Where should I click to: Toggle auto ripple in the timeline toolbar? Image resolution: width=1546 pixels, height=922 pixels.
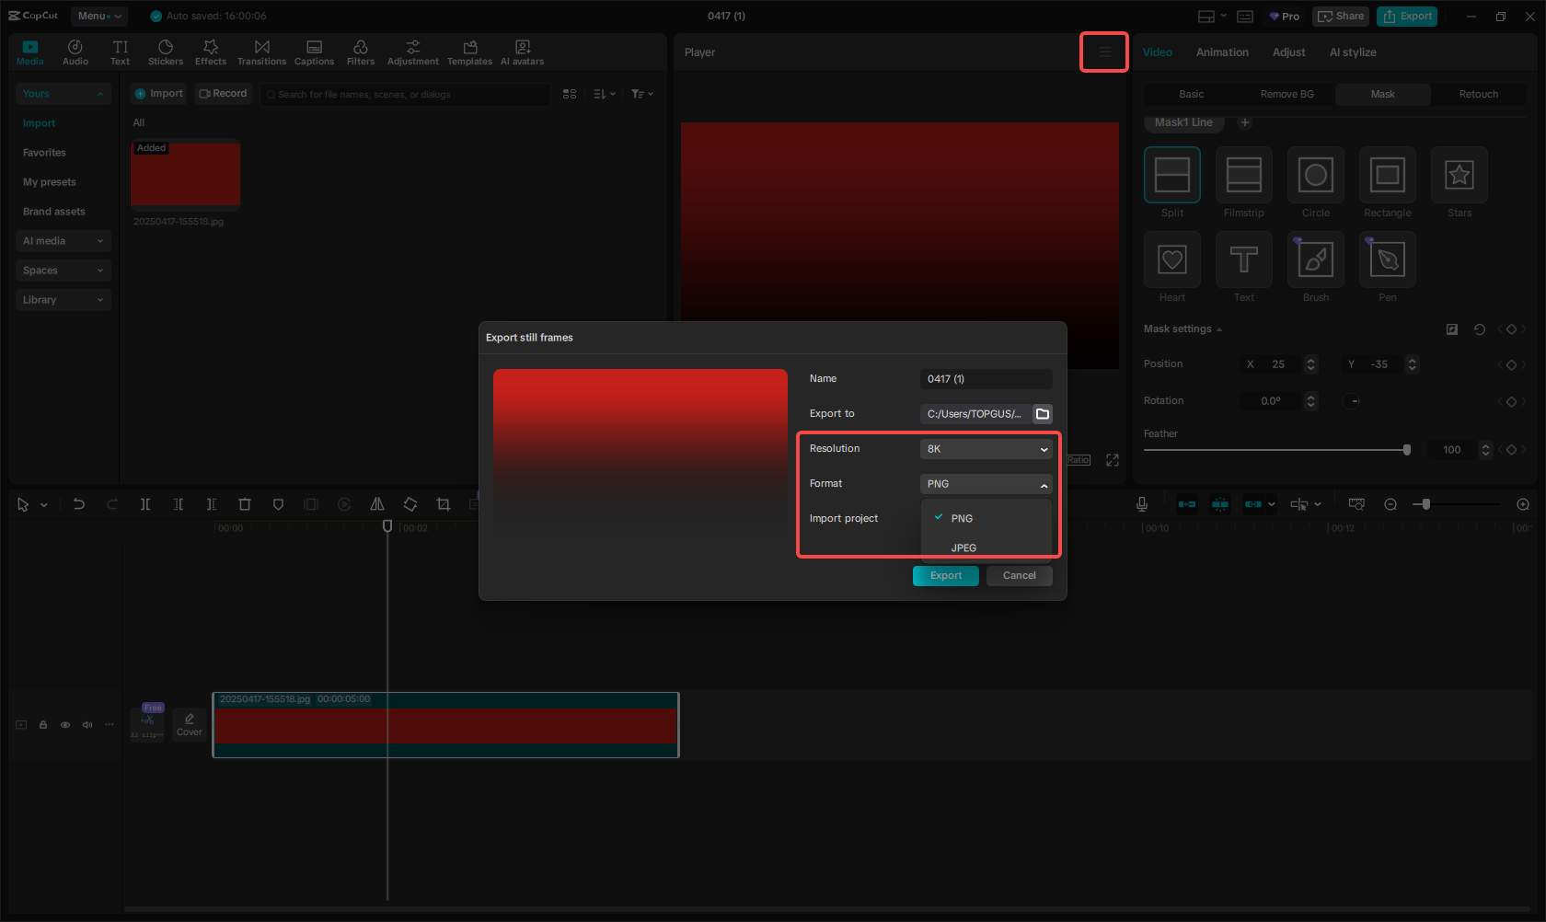click(1187, 504)
